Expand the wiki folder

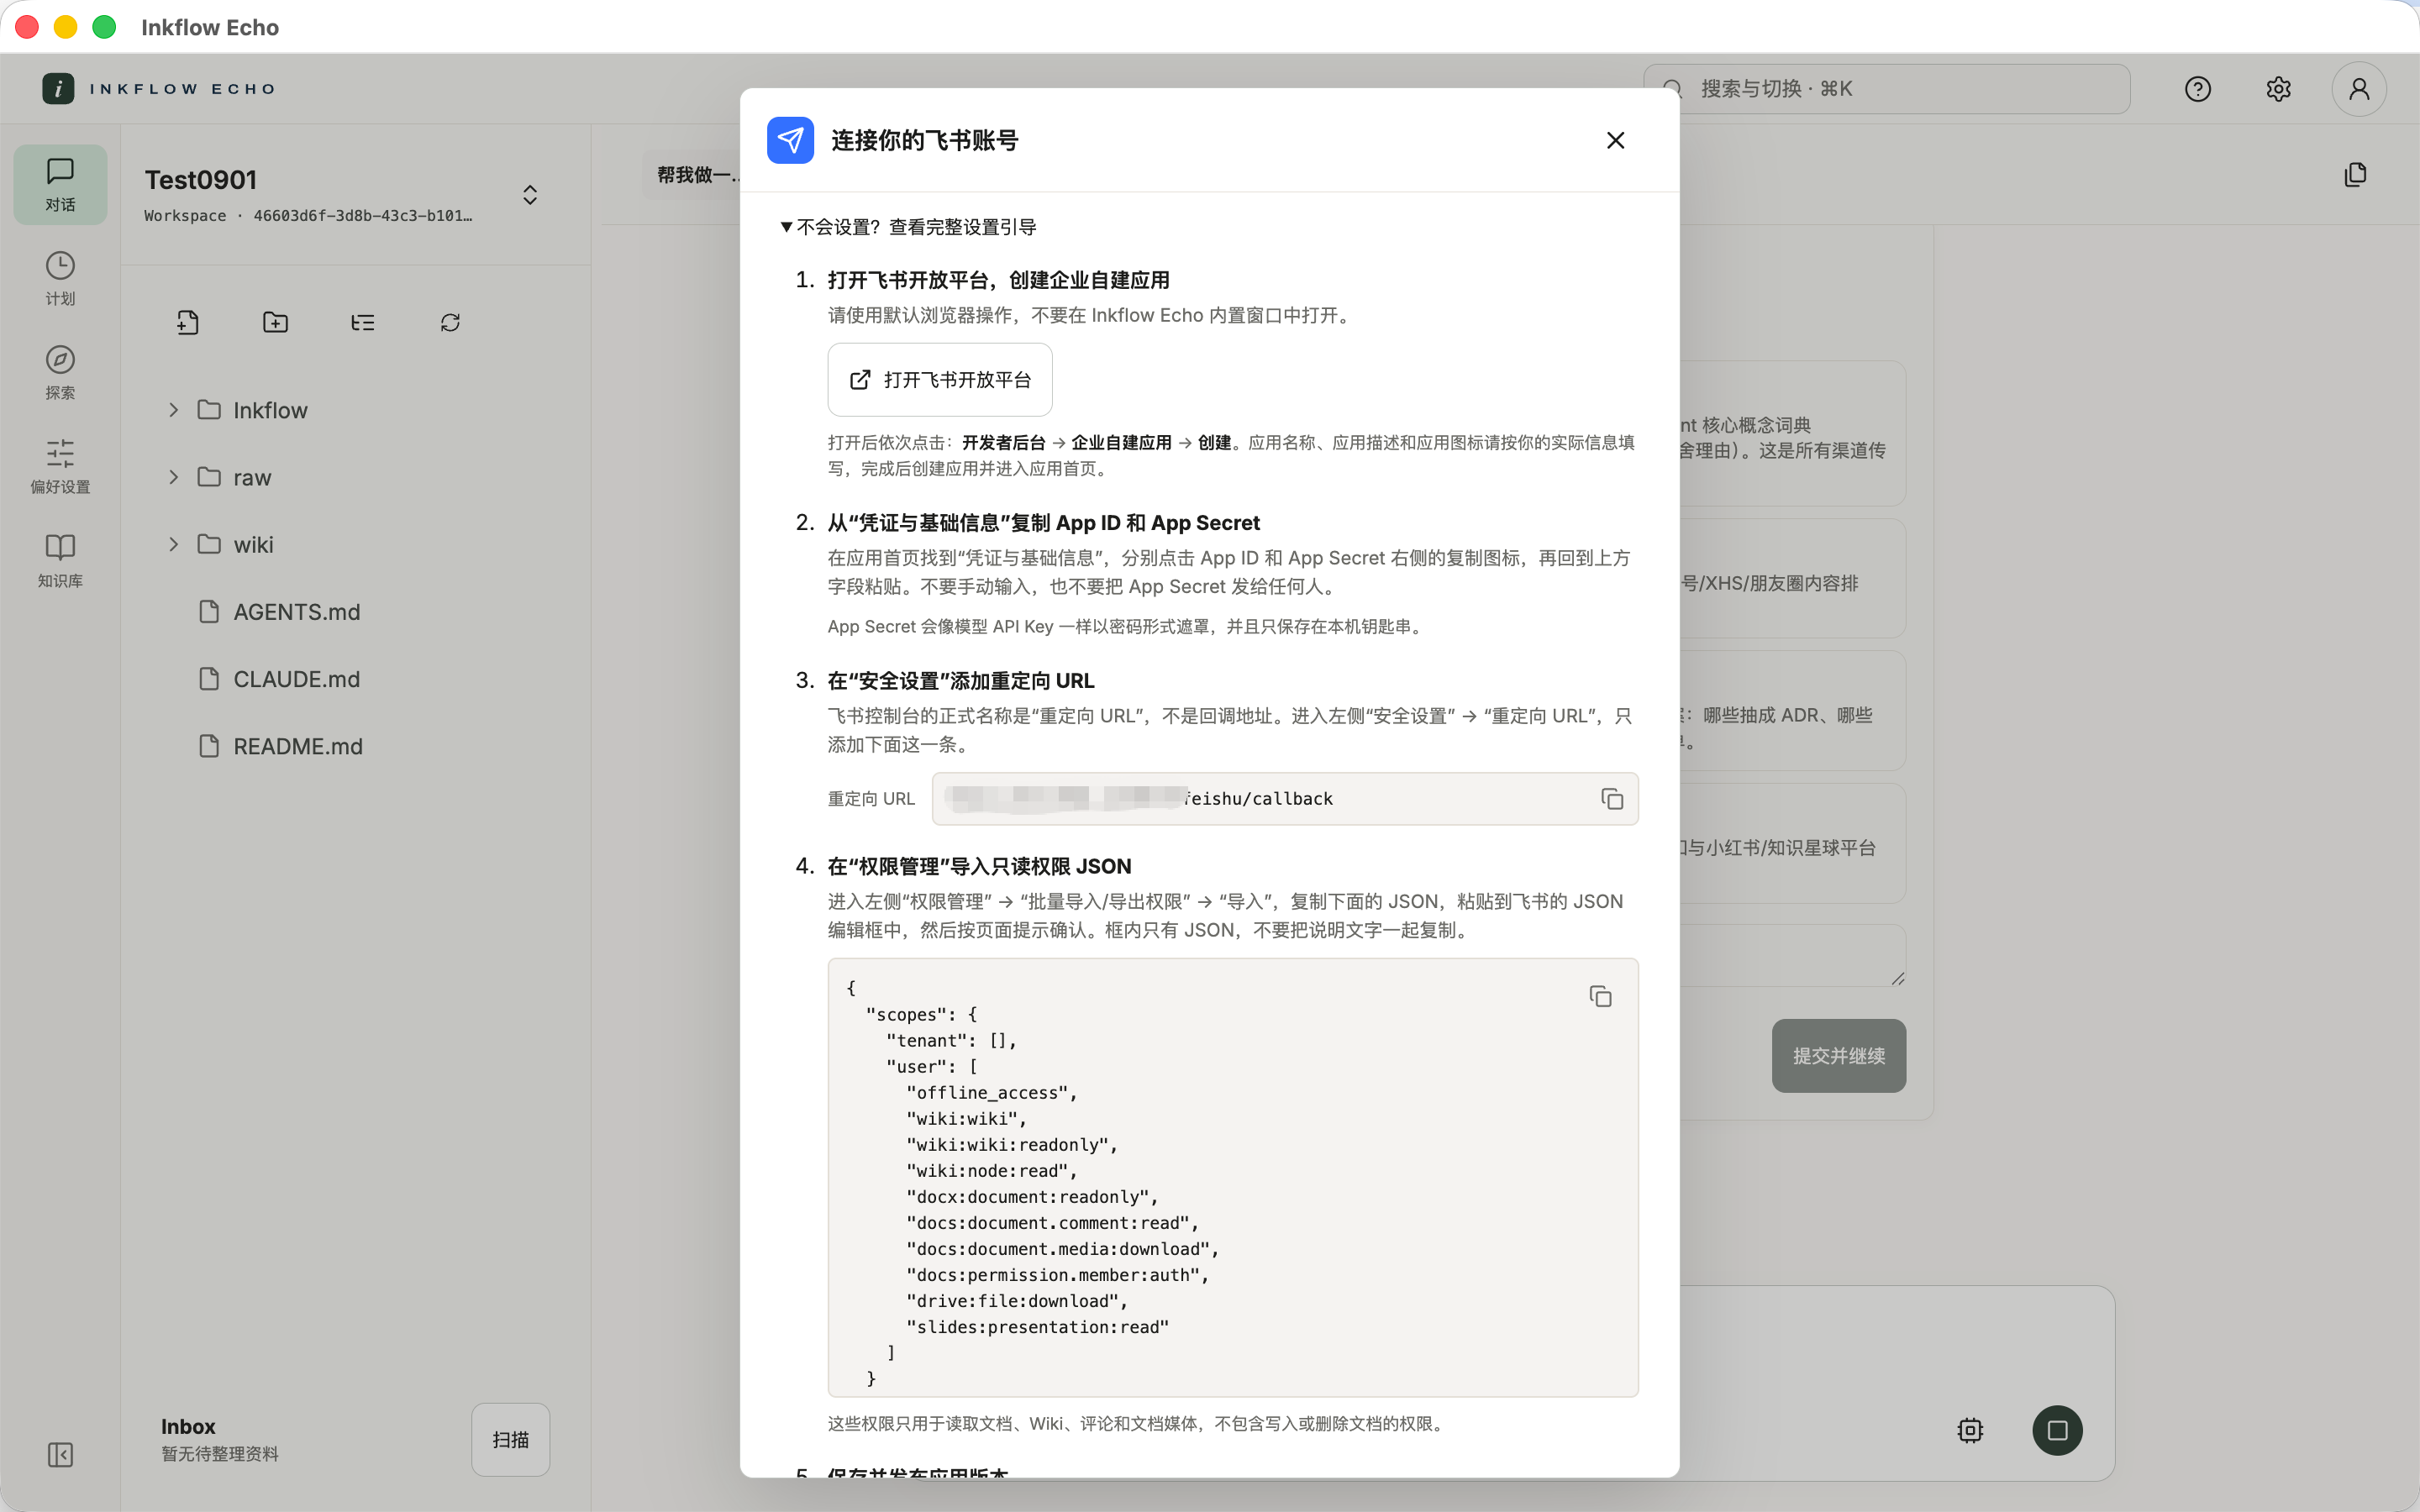pos(173,544)
